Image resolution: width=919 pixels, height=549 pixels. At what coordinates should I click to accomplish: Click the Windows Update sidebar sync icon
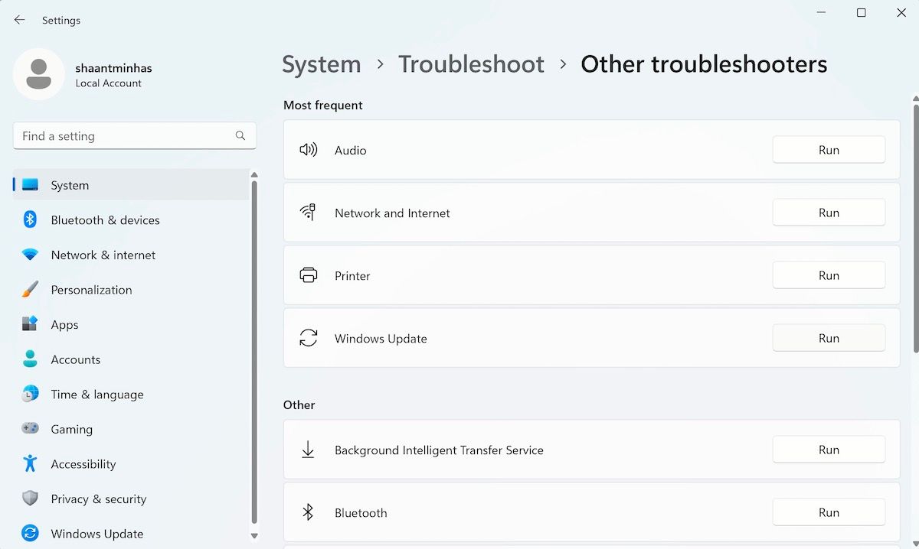coord(30,533)
